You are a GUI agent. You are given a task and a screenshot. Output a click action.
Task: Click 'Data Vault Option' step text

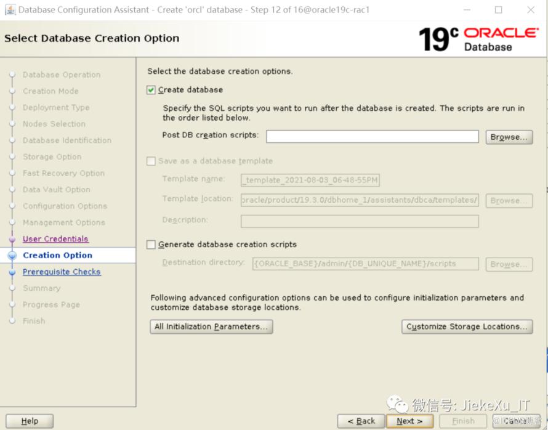click(57, 190)
